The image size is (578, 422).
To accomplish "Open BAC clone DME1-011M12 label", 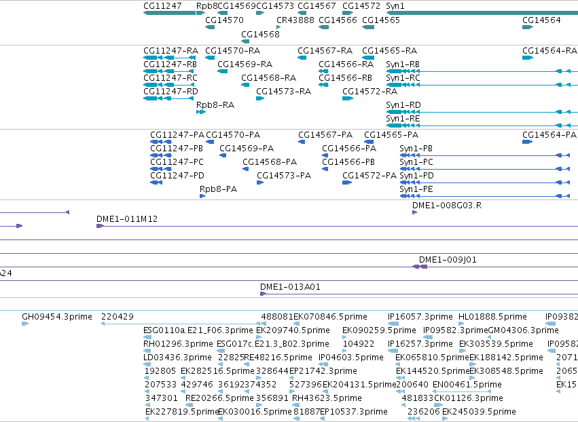I will point(127,218).
